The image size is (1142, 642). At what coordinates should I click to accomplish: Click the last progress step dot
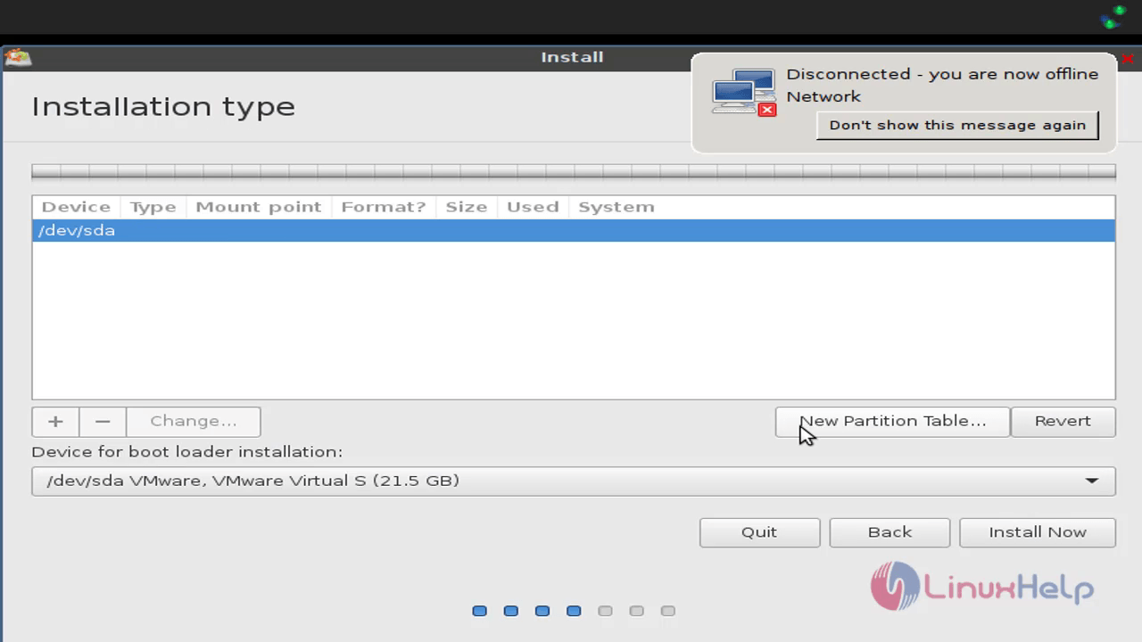(x=667, y=611)
